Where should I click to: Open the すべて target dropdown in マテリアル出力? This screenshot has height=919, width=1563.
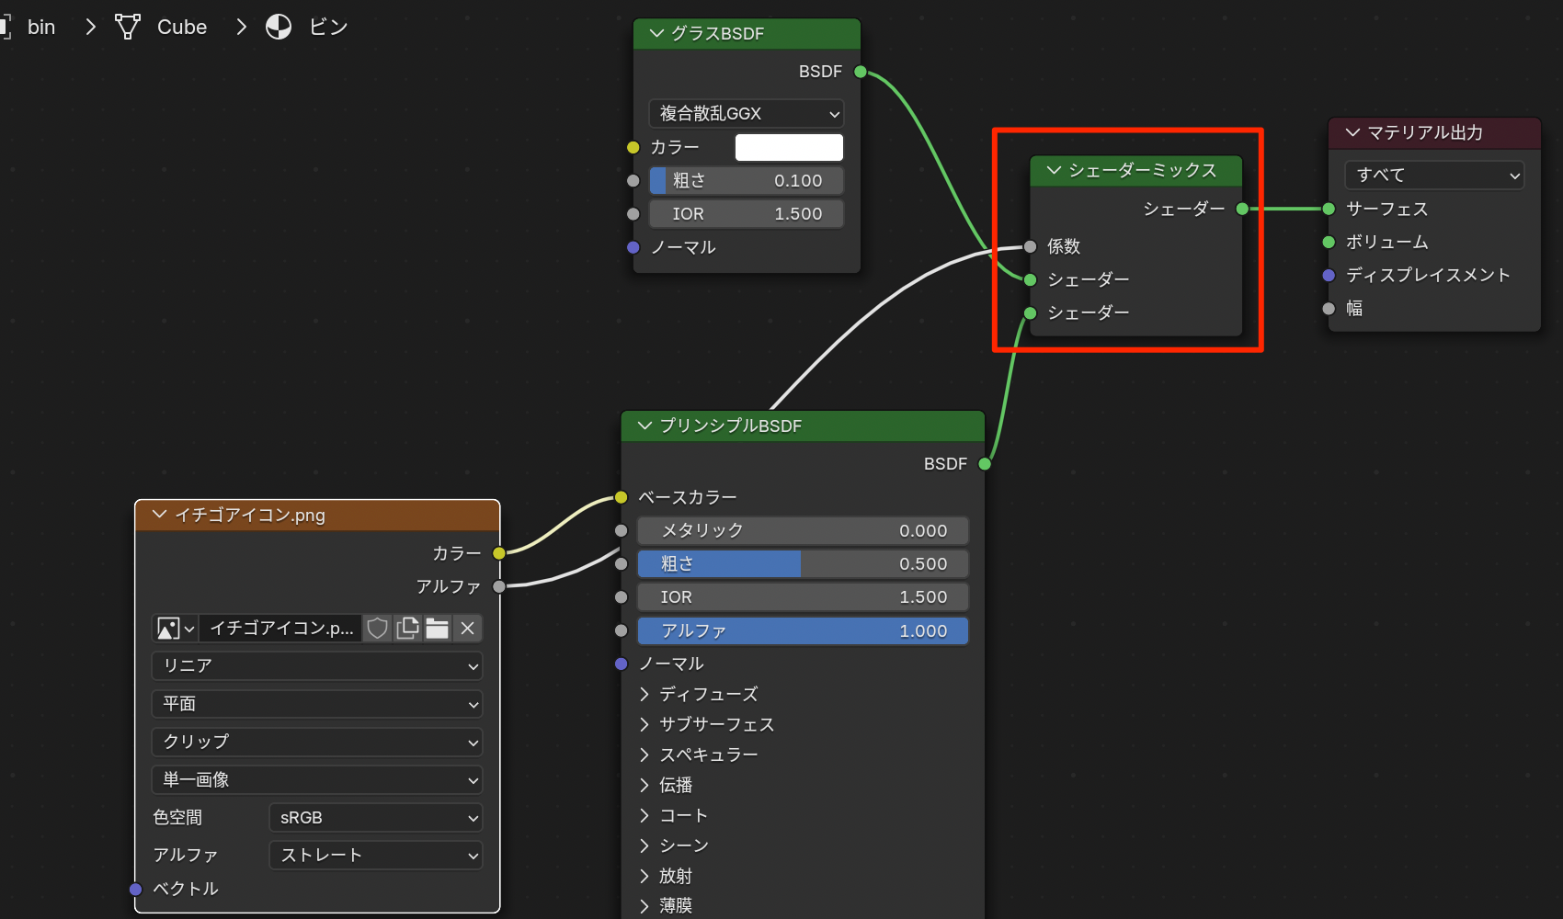click(1433, 175)
